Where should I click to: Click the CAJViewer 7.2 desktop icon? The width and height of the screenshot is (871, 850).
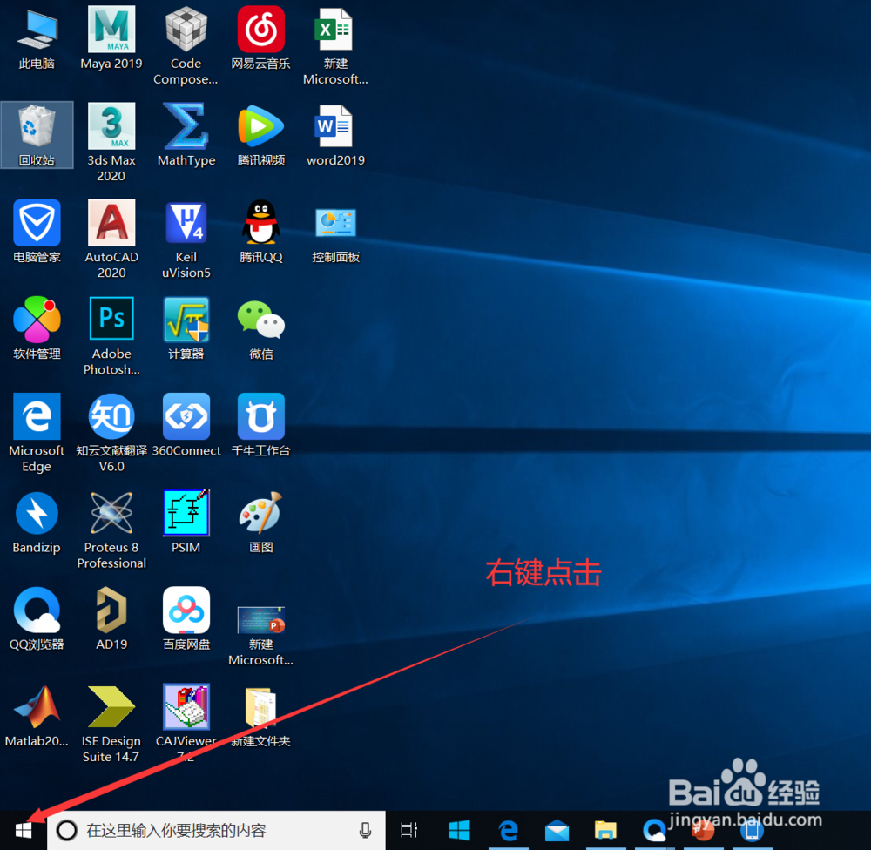(x=186, y=722)
